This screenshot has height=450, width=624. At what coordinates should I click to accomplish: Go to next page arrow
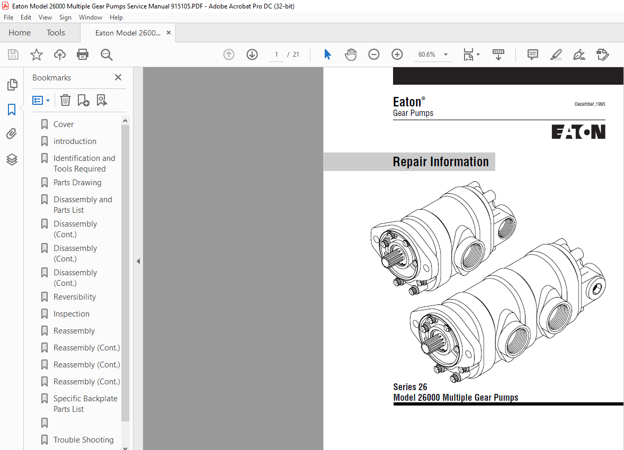[x=252, y=55]
